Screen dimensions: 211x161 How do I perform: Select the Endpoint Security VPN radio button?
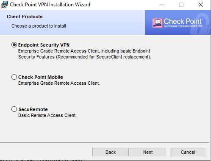[14, 45]
